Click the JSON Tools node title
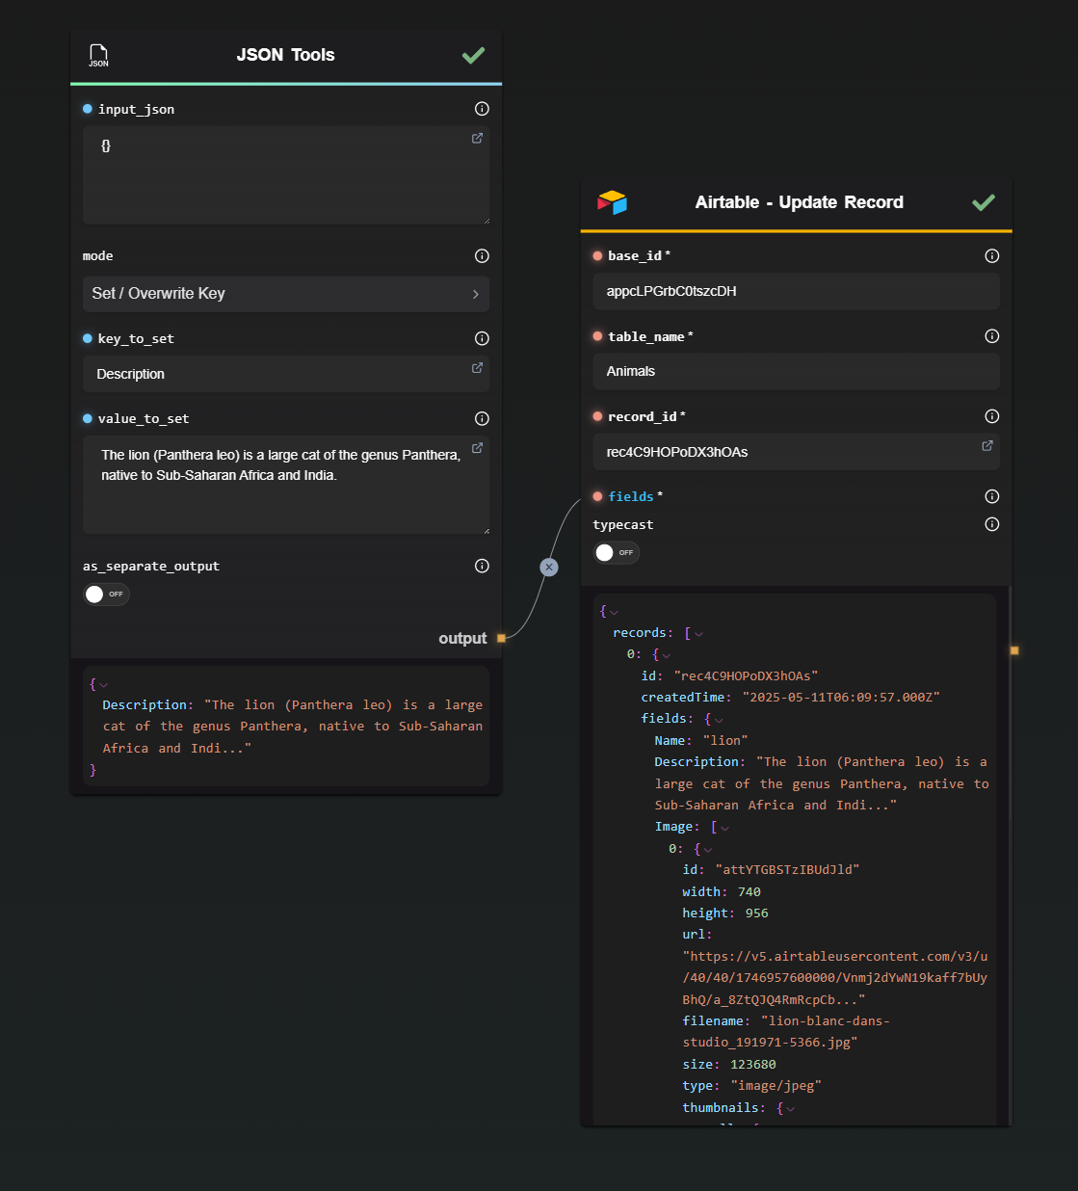1078x1191 pixels. 286,55
